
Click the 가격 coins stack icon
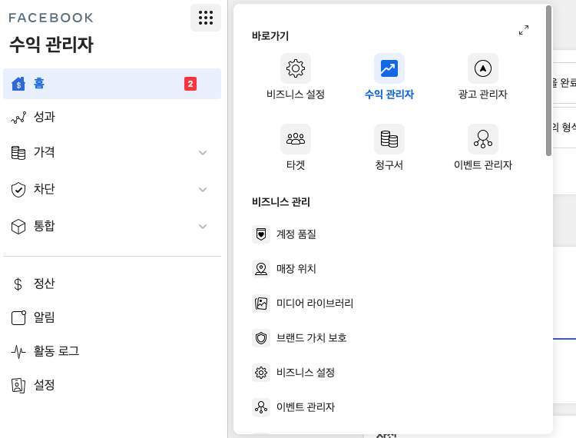point(18,153)
